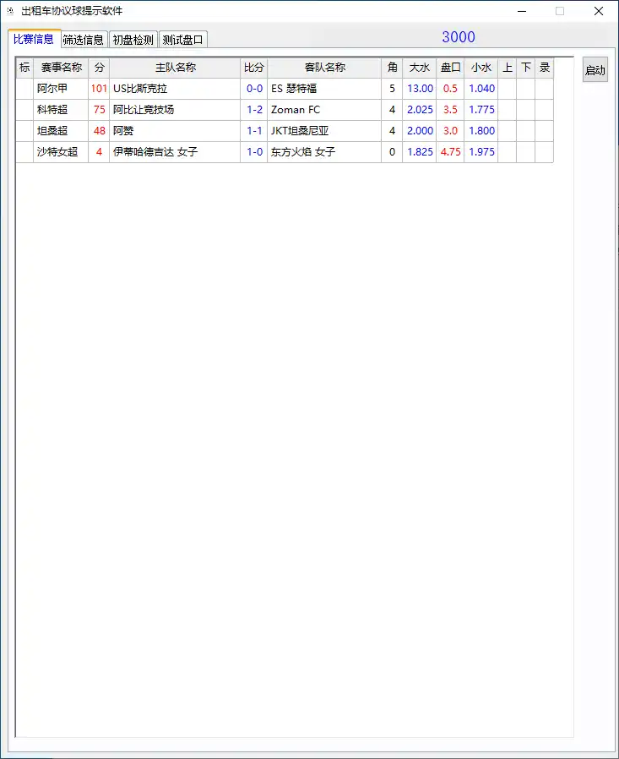Open the 初盘检测 tab
The image size is (619, 759).
(x=133, y=40)
